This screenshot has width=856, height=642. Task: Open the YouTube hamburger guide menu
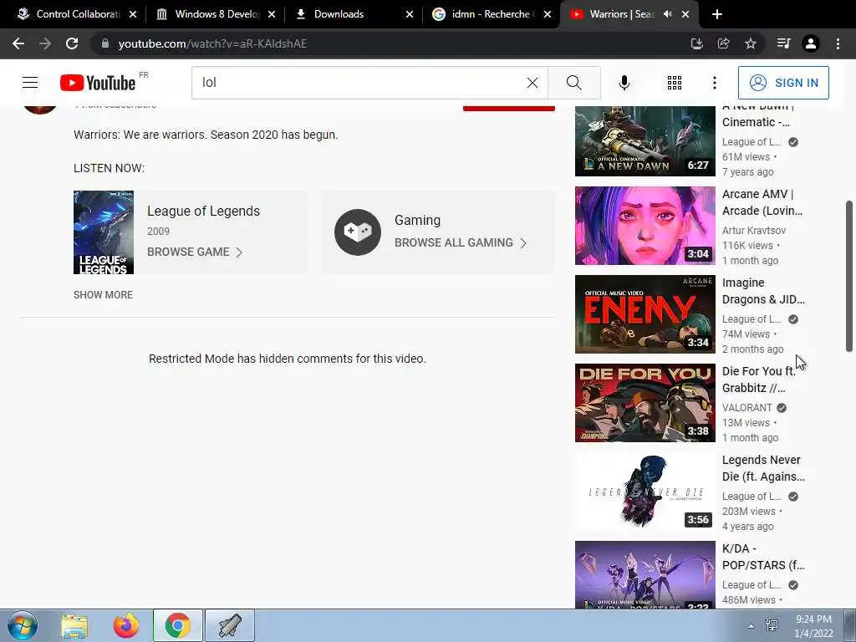tap(30, 83)
